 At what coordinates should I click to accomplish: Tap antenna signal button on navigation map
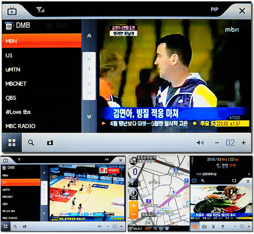(133, 183)
